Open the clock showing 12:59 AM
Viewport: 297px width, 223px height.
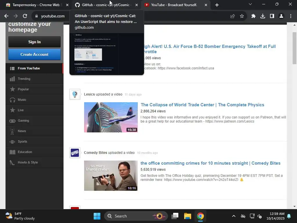[276, 216]
